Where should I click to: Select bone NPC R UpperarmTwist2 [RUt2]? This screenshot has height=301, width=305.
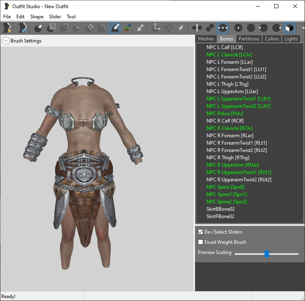(239, 180)
